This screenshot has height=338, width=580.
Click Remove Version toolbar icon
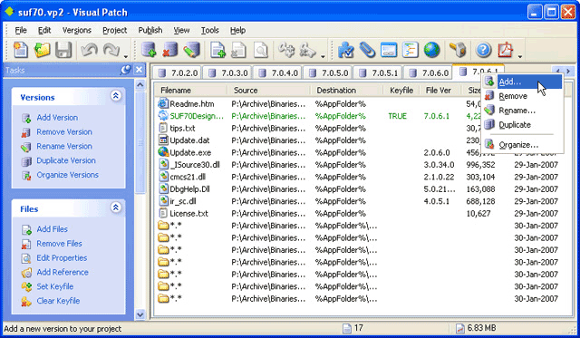(x=169, y=50)
